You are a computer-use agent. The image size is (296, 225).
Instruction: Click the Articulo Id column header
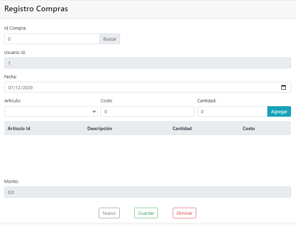(19, 128)
